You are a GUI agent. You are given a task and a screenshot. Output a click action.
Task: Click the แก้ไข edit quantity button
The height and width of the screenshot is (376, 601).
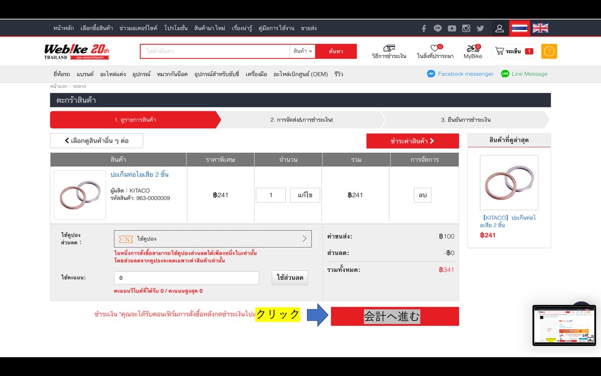click(305, 195)
